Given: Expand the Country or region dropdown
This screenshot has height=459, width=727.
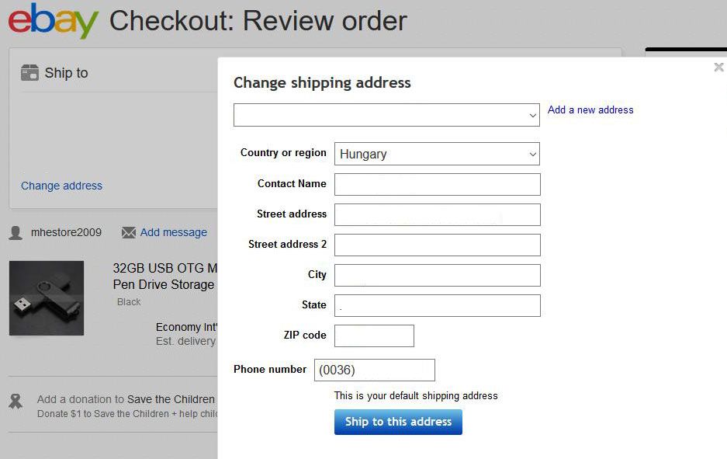Looking at the screenshot, I should tap(437, 154).
